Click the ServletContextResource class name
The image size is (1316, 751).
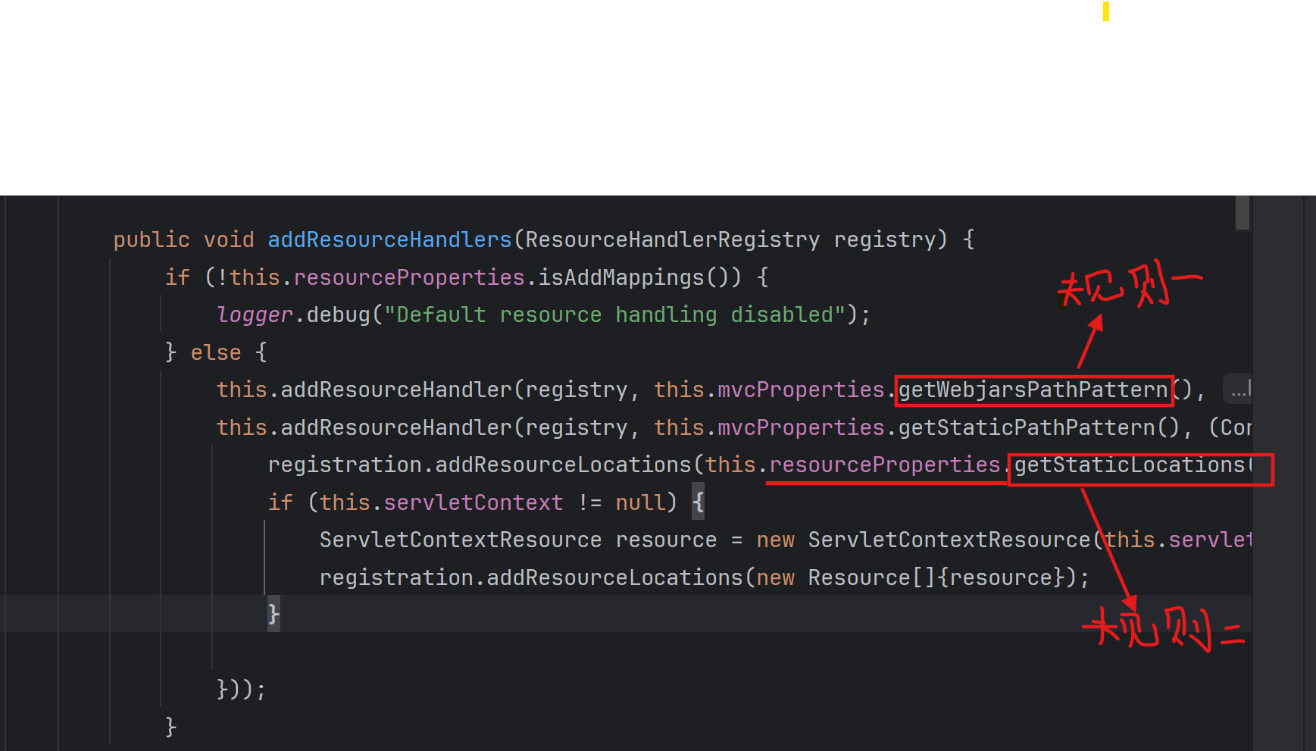coord(457,540)
